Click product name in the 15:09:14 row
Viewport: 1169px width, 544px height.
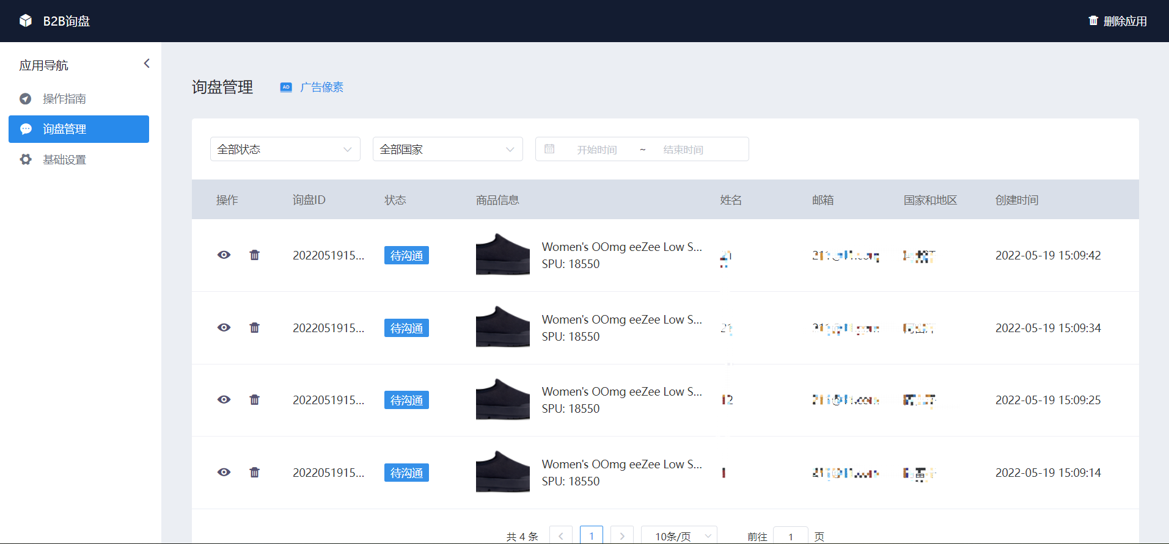(x=622, y=464)
